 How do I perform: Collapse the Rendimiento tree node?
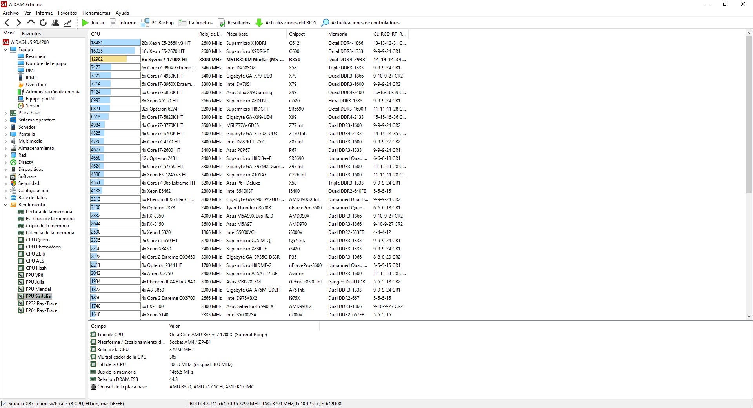5,205
